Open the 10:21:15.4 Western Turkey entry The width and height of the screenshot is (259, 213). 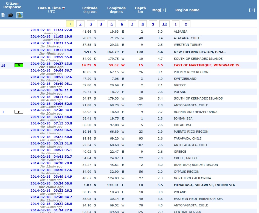pos(51,43)
